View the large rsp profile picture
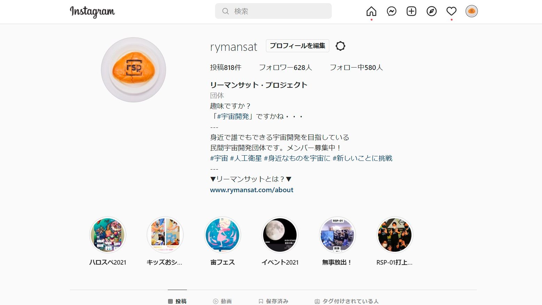The width and height of the screenshot is (542, 305). point(133,70)
